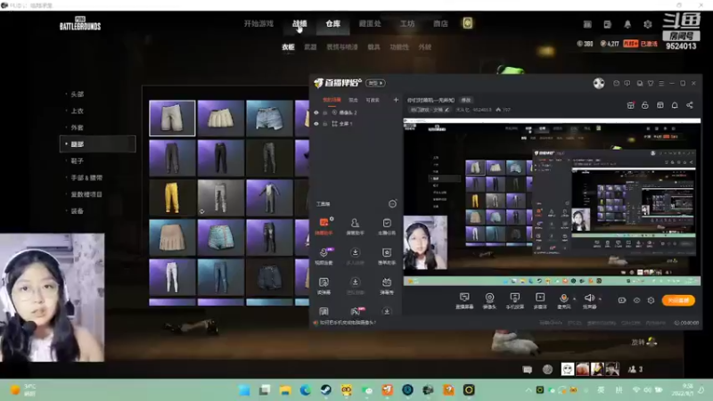713x401 pixels.
Task: Open the danmaku TV-shaped tool
Action: coord(387,286)
